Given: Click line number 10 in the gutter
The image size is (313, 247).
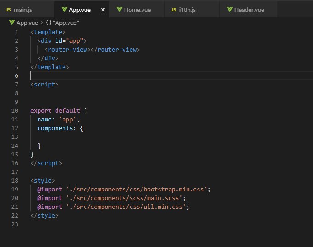Looking at the screenshot, I should pos(15,111).
